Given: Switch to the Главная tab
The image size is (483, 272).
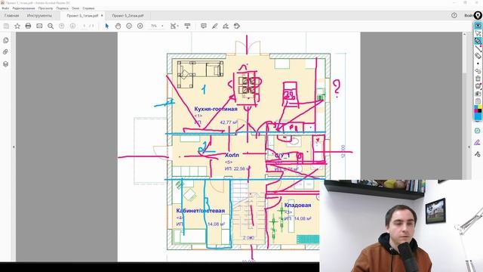Looking at the screenshot, I should pos(12,15).
